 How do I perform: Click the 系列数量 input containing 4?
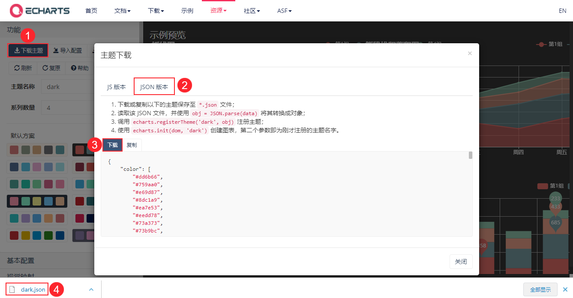click(x=68, y=107)
